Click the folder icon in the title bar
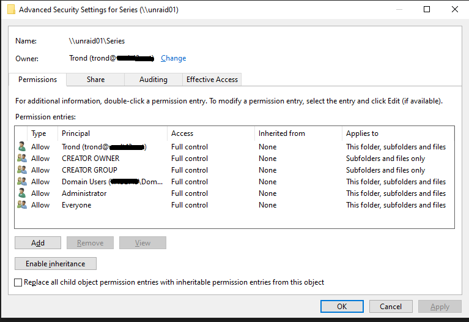The image size is (469, 322). coord(11,10)
